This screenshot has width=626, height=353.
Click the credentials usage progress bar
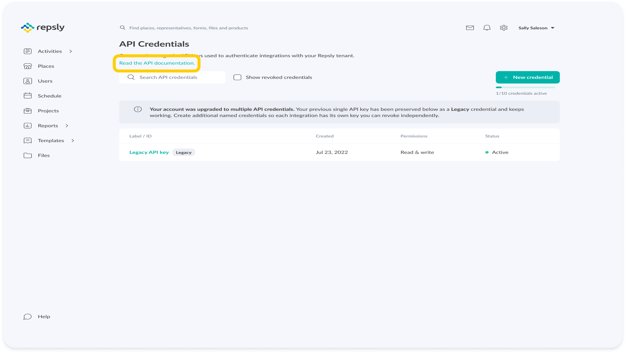click(525, 87)
